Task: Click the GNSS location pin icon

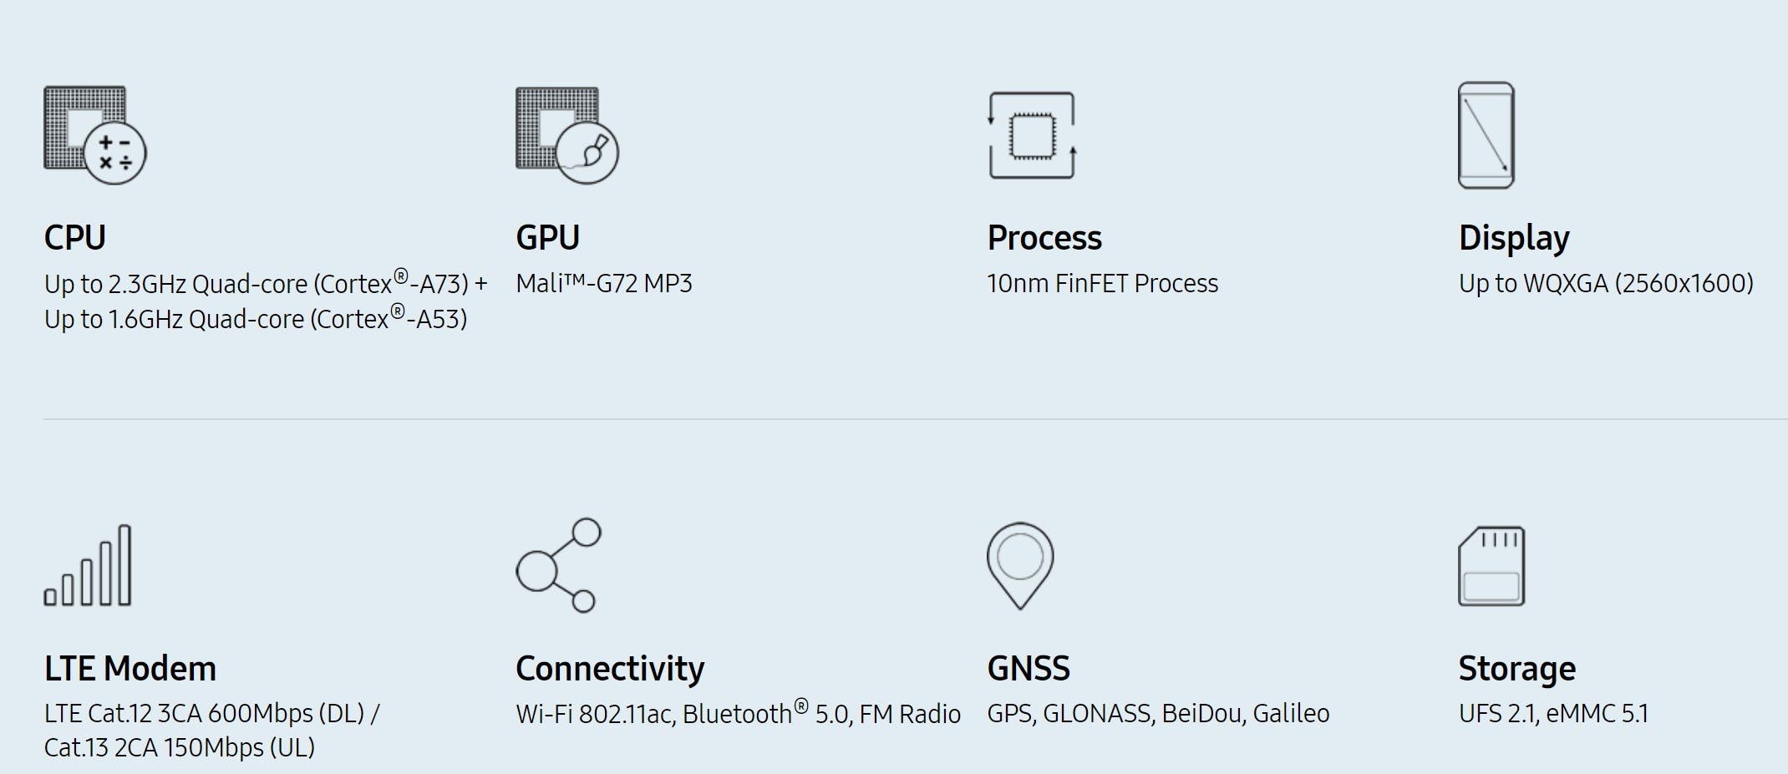Action: (1019, 565)
